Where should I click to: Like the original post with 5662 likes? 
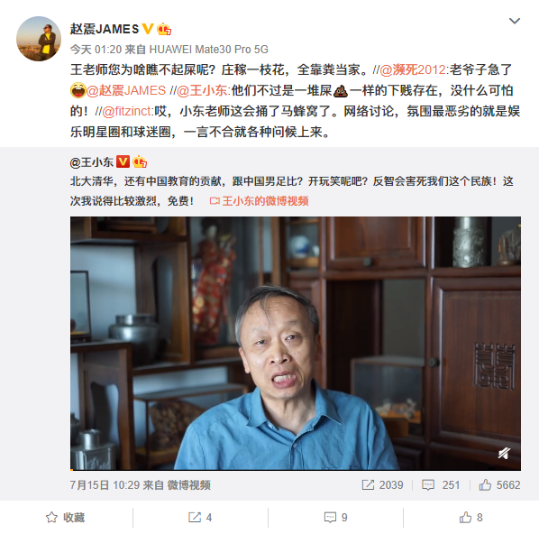click(x=499, y=485)
